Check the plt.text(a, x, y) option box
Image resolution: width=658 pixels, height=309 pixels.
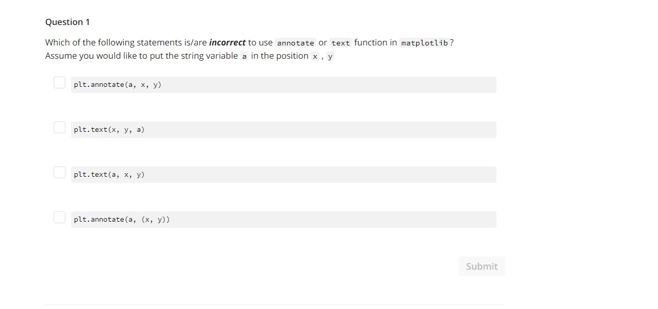point(59,173)
